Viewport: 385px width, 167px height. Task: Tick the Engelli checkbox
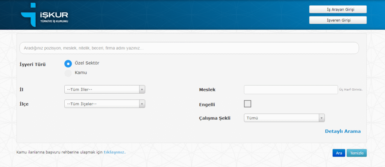[247, 104]
